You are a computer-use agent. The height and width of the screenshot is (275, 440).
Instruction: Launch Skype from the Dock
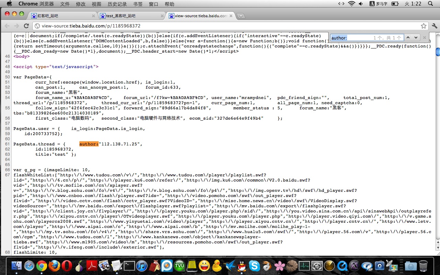pyautogui.click(x=254, y=265)
